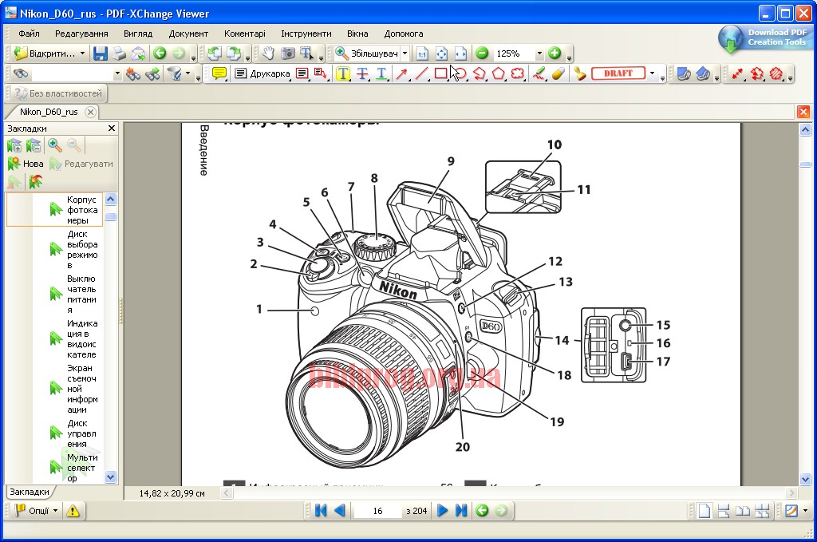This screenshot has height=542, width=817.
Task: Go to previous view with green back arrow
Action: pos(160,53)
